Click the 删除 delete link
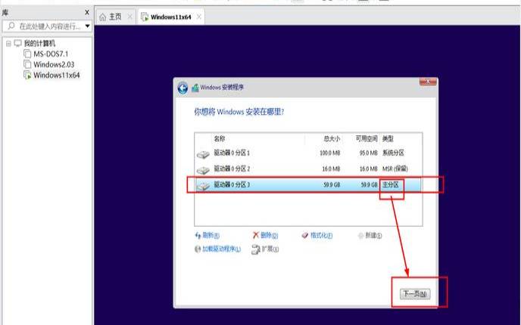Screen dimensions: 521x325 [x=265, y=236]
